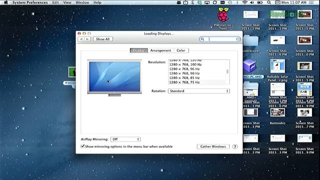320x180 pixels.
Task: Click the camera-shaped icon in the menu bar
Action: click(x=185, y=2)
